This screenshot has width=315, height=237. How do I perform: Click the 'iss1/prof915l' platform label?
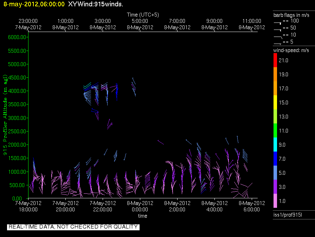coord(288,215)
